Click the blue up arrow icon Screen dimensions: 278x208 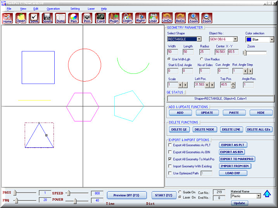click(x=267, y=194)
